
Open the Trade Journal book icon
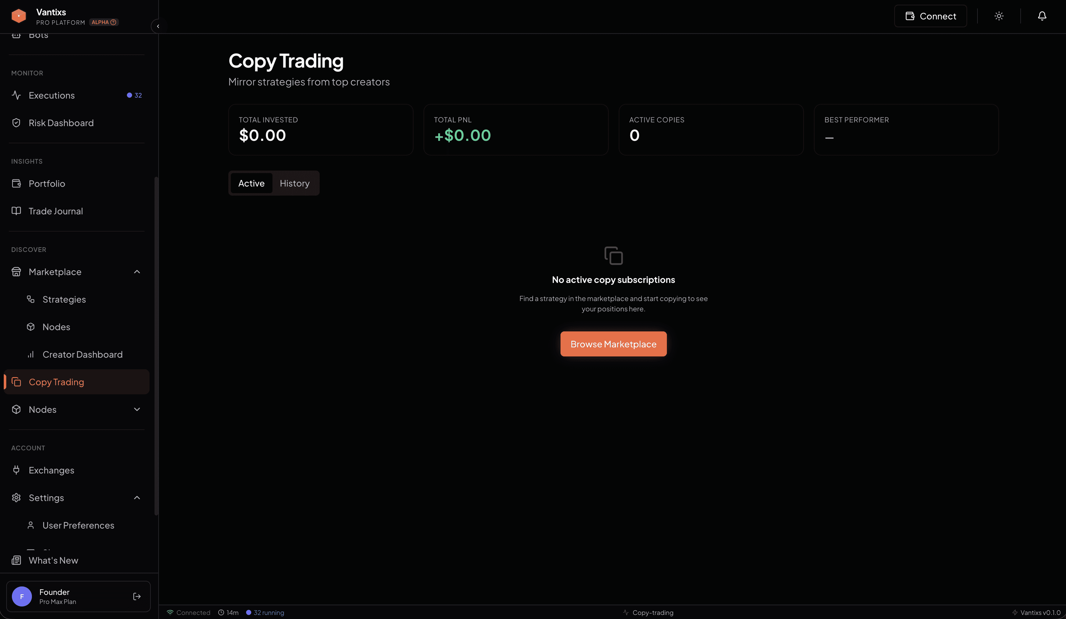coord(16,211)
